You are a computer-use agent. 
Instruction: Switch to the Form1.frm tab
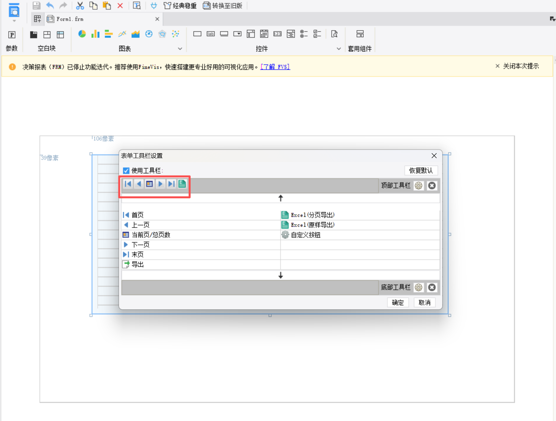[x=70, y=19]
